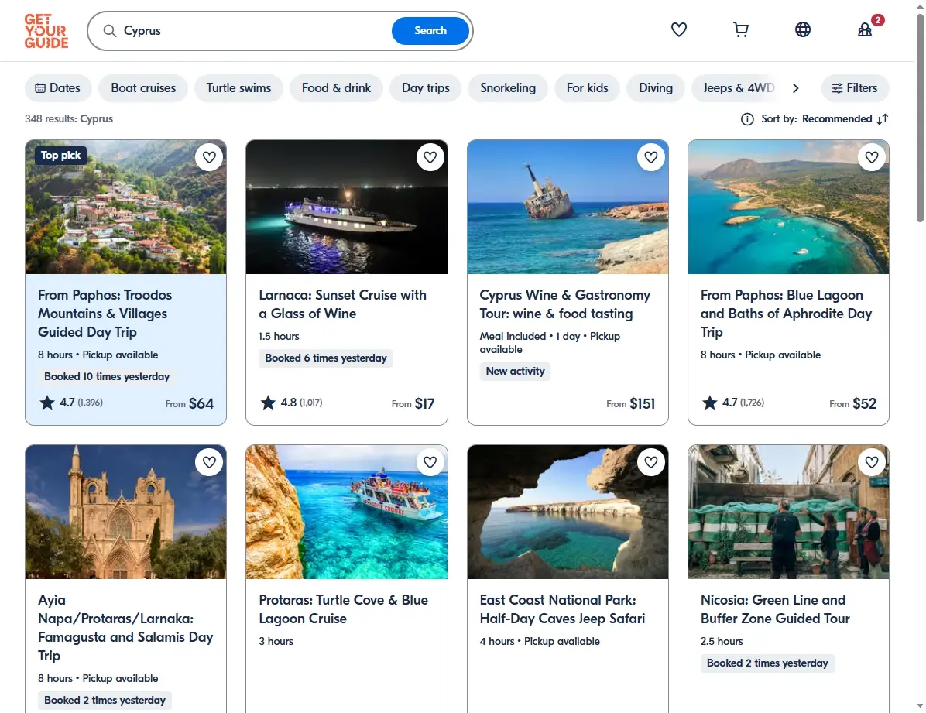This screenshot has height=713, width=926.
Task: Click the magnifier icon in search bar
Action: (110, 31)
